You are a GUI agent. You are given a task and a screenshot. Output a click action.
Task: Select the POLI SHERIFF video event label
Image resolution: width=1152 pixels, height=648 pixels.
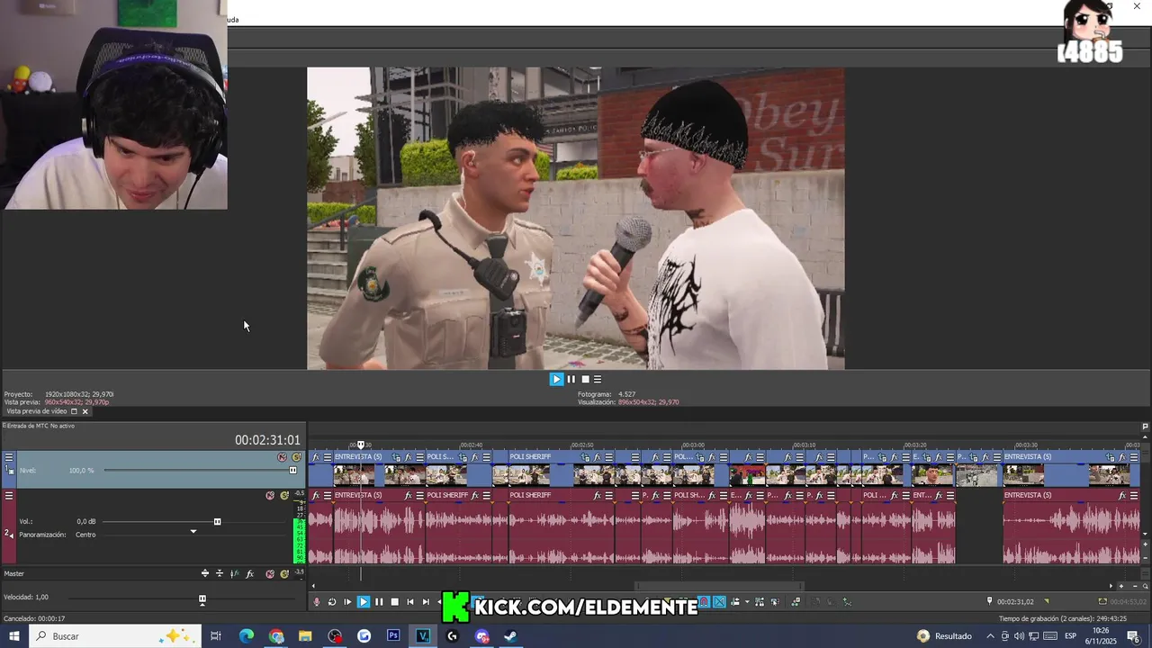530,457
